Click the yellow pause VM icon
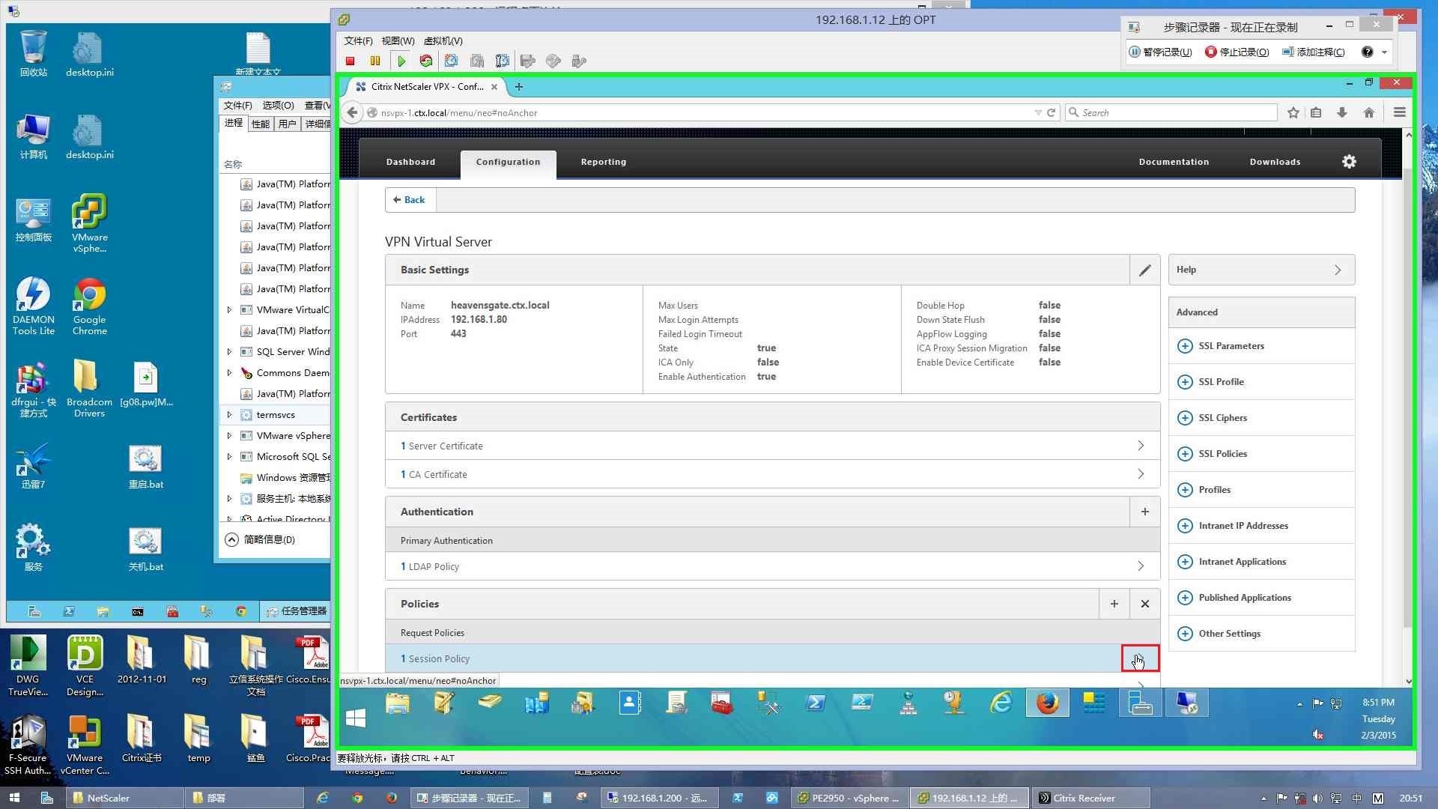The width and height of the screenshot is (1438, 809). pos(375,61)
